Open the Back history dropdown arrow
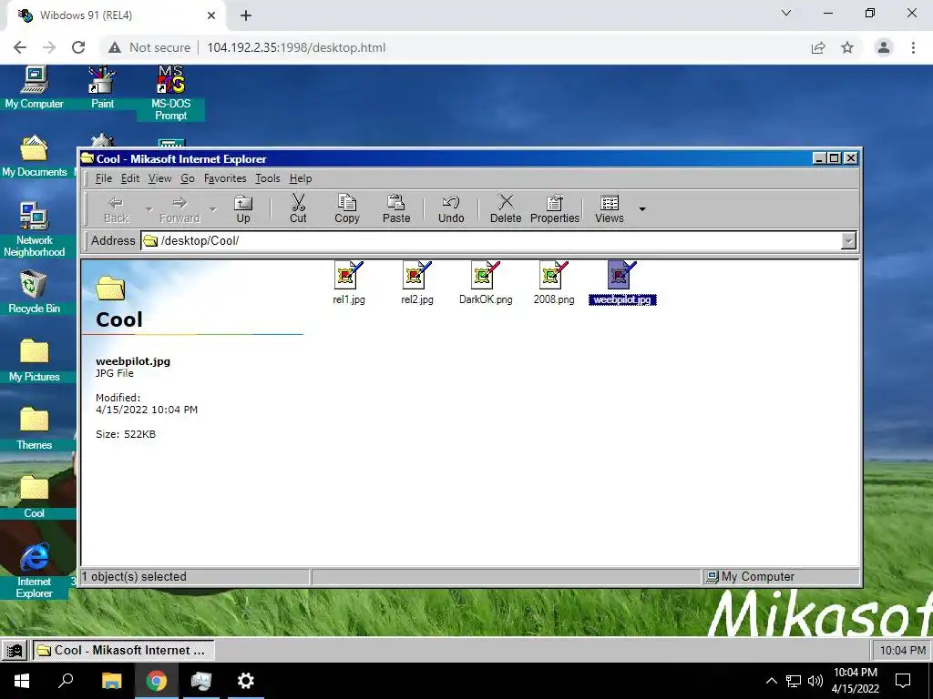Image resolution: width=933 pixels, height=699 pixels. 149,209
